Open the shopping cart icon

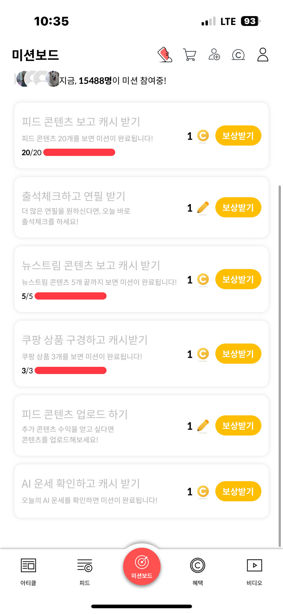click(190, 55)
